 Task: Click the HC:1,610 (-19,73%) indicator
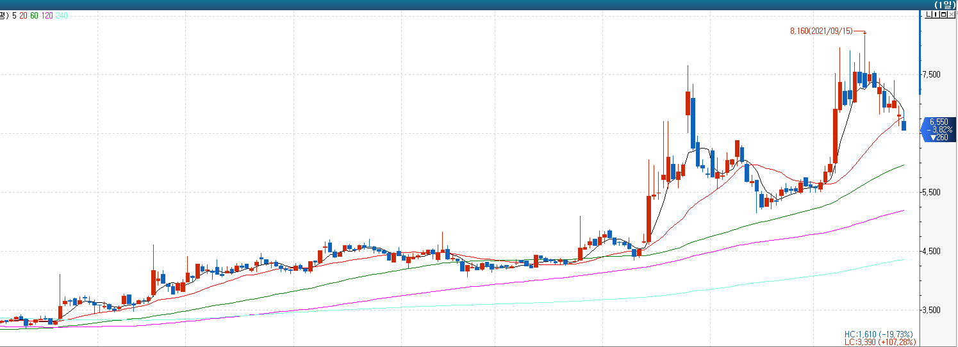click(x=880, y=334)
